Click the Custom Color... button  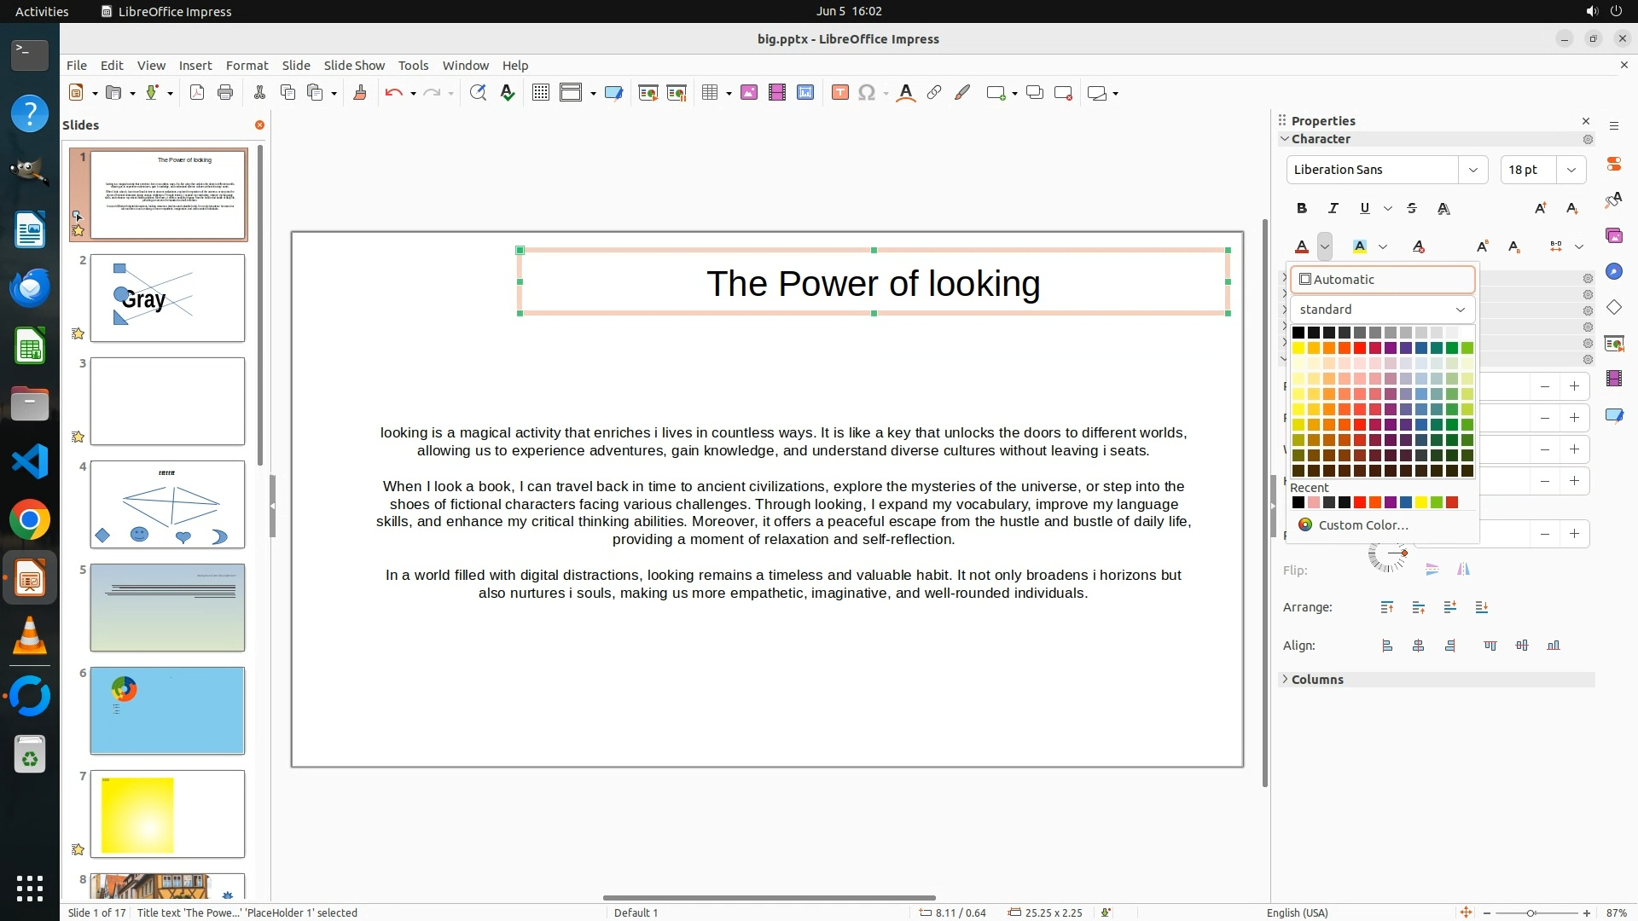pyautogui.click(x=1362, y=525)
